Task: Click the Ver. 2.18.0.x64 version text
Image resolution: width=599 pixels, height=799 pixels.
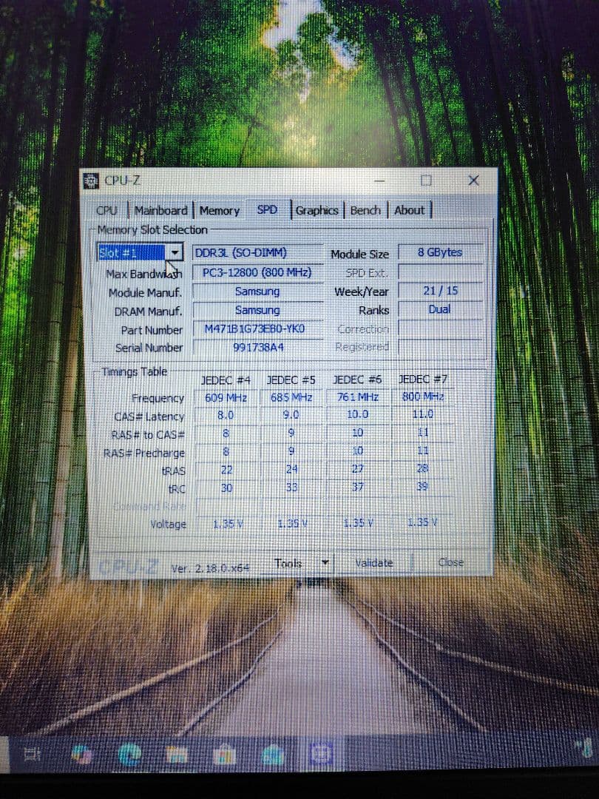Action: click(210, 568)
